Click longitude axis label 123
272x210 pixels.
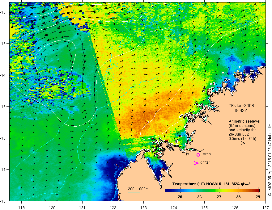tap(143, 208)
